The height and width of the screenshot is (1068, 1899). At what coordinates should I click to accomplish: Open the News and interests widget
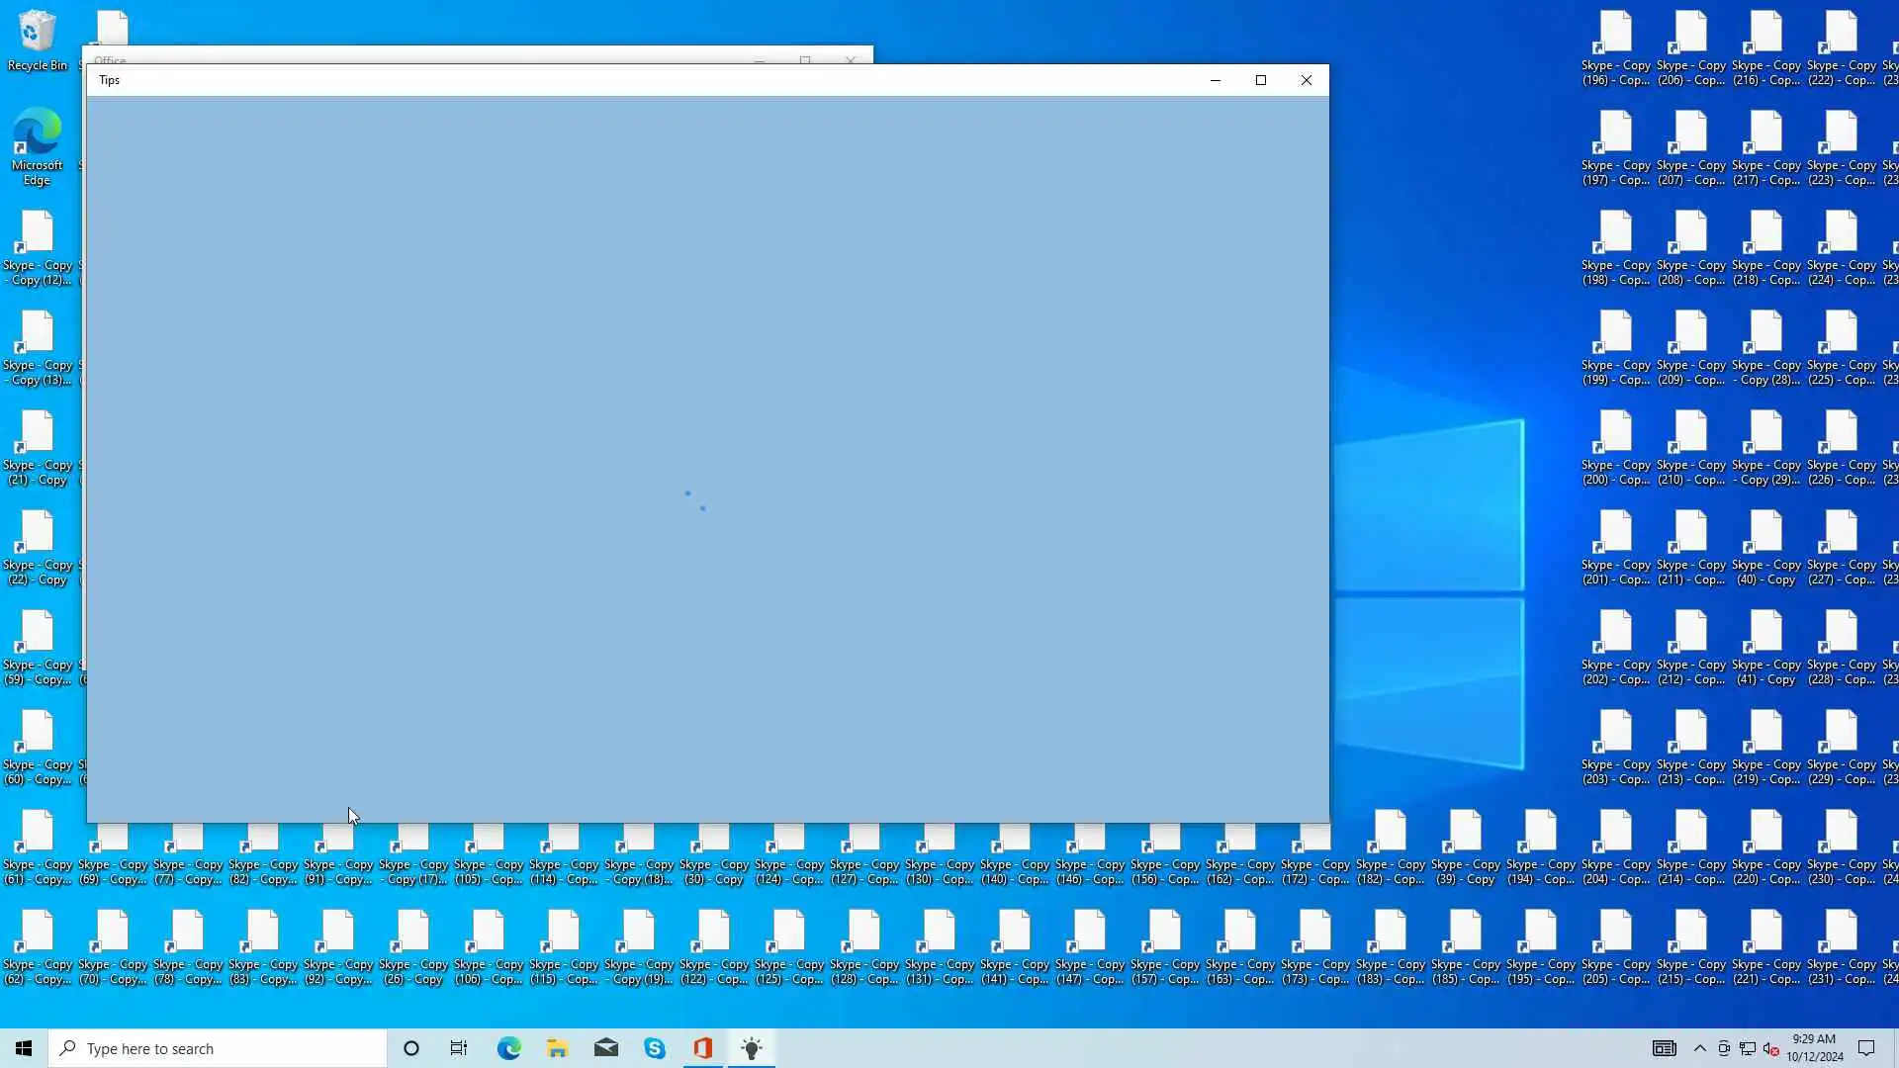click(x=1665, y=1048)
